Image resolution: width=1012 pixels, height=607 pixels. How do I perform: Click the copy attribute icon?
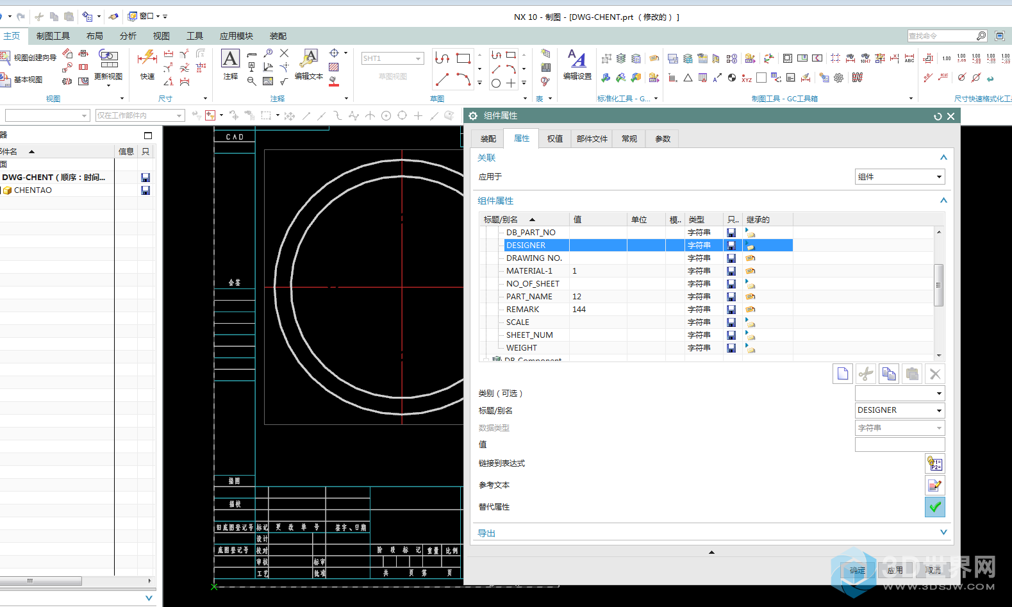click(889, 374)
